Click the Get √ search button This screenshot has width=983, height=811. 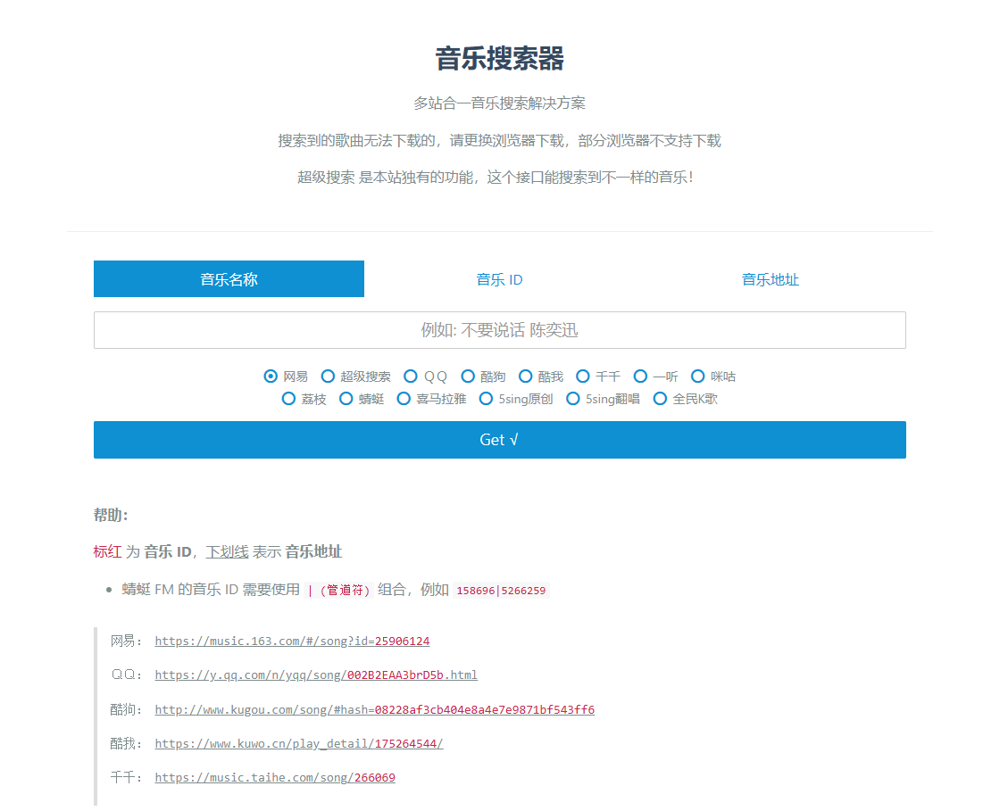tap(499, 439)
